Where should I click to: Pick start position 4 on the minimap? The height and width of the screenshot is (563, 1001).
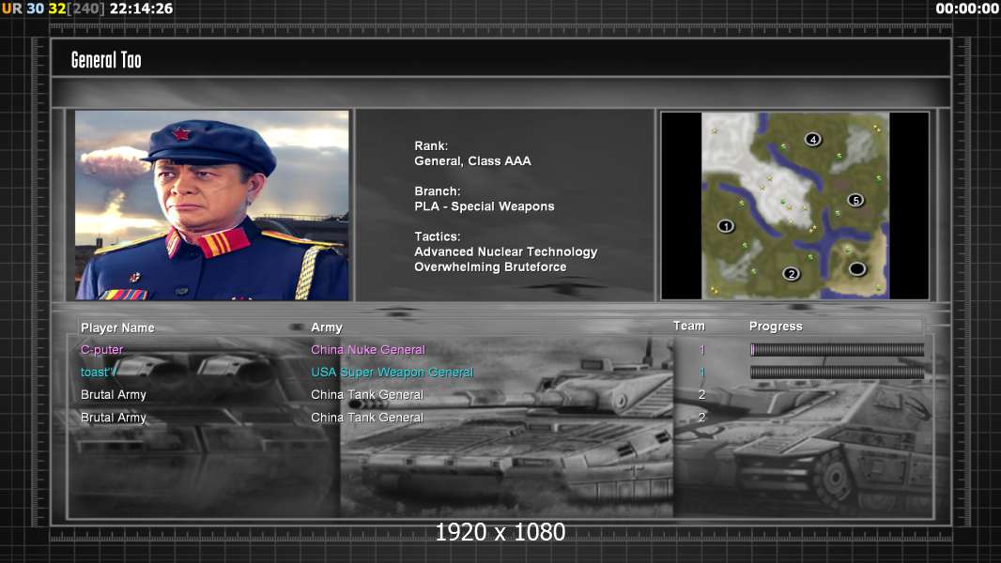pyautogui.click(x=813, y=140)
